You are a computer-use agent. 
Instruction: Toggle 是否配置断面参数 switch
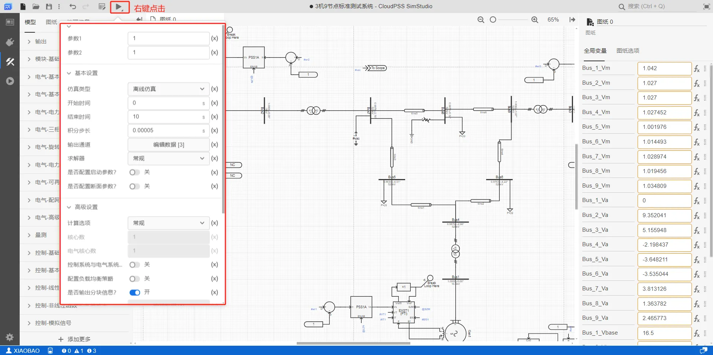(134, 186)
